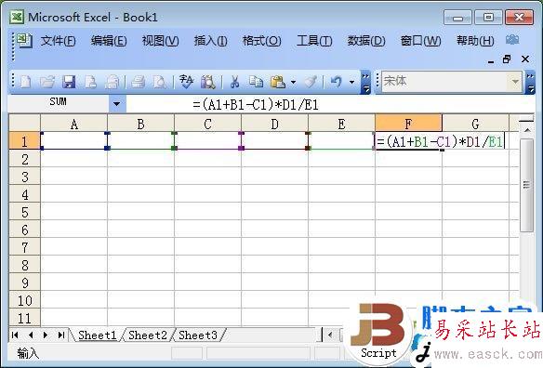Open the 工具(T) menu
Image resolution: width=543 pixels, height=368 pixels.
pyautogui.click(x=314, y=41)
